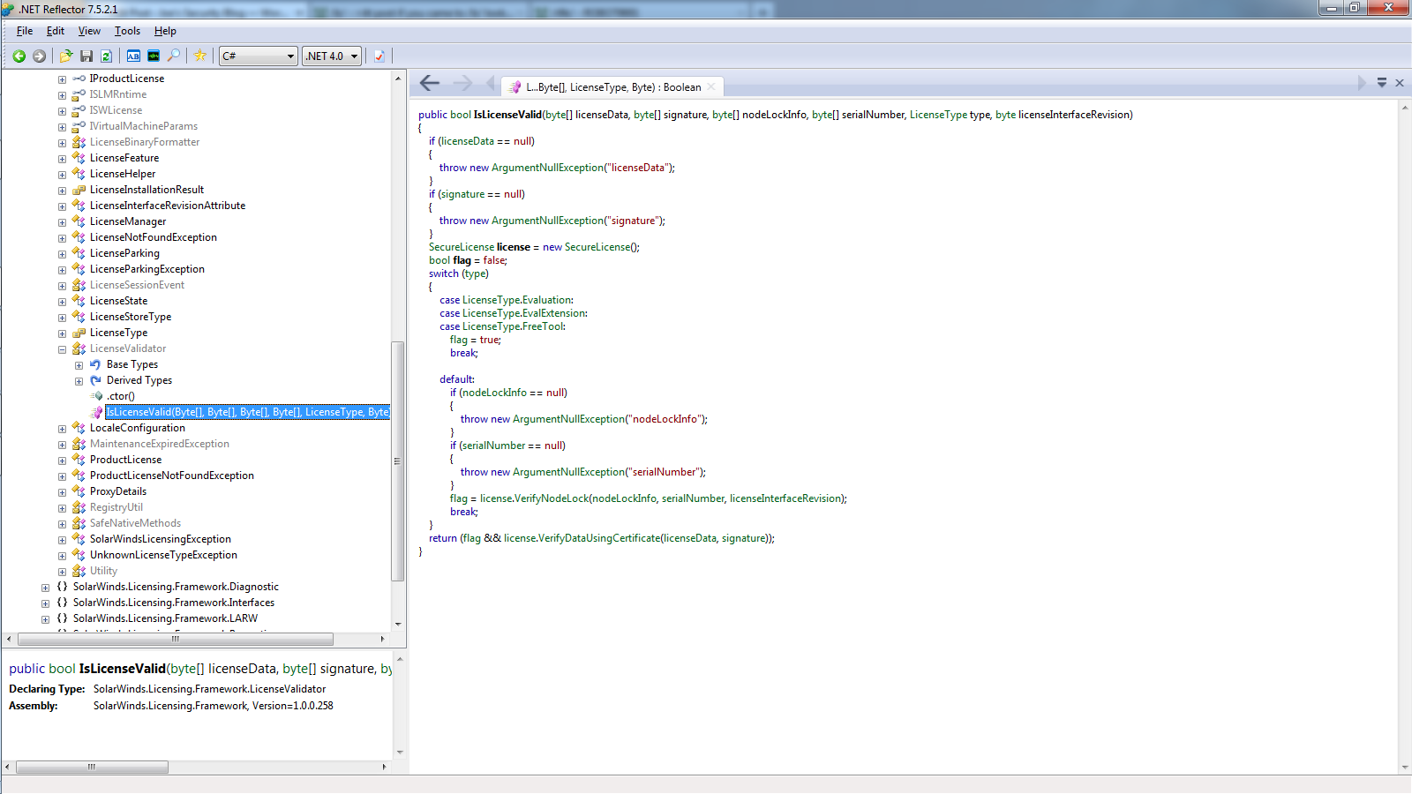Image resolution: width=1412 pixels, height=794 pixels.
Task: Open an assembly with the folder icon
Action: coord(66,56)
